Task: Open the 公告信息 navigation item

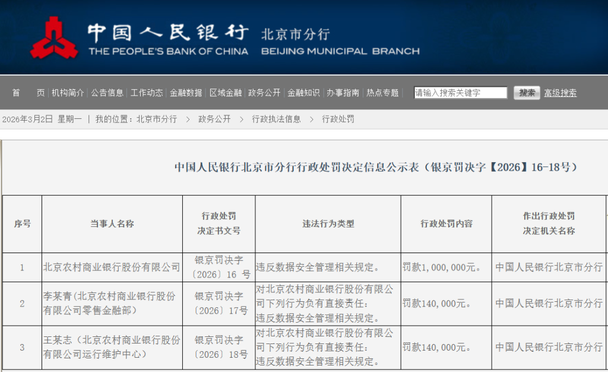Action: (x=109, y=93)
